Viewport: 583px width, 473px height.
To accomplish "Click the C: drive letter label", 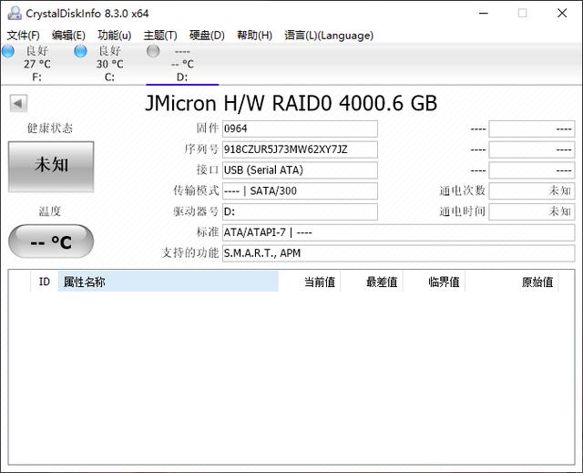I will pyautogui.click(x=109, y=77).
